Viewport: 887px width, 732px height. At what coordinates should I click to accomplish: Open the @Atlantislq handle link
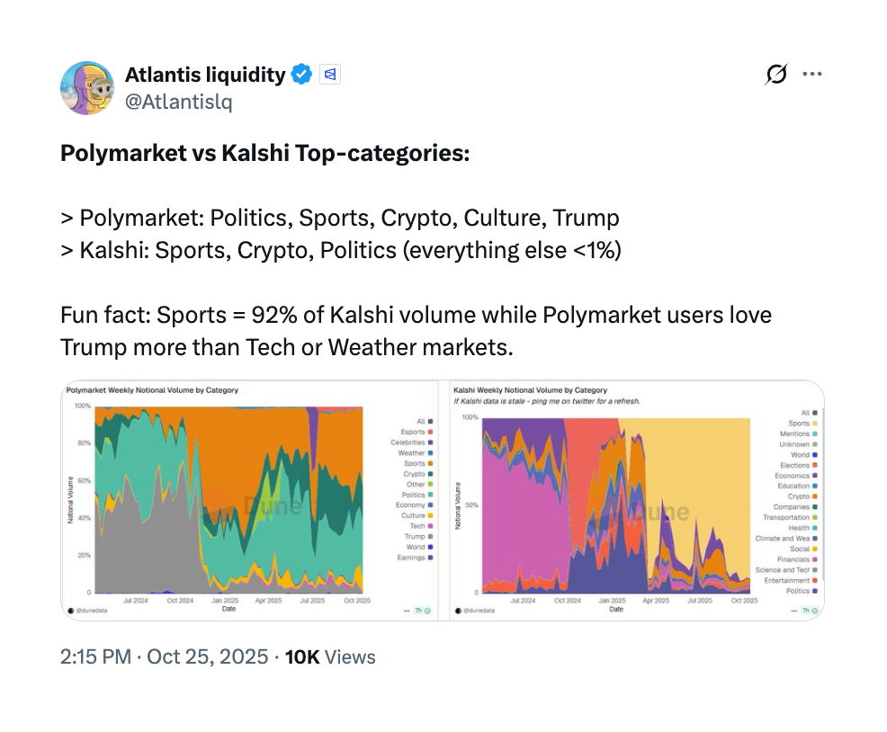178,102
